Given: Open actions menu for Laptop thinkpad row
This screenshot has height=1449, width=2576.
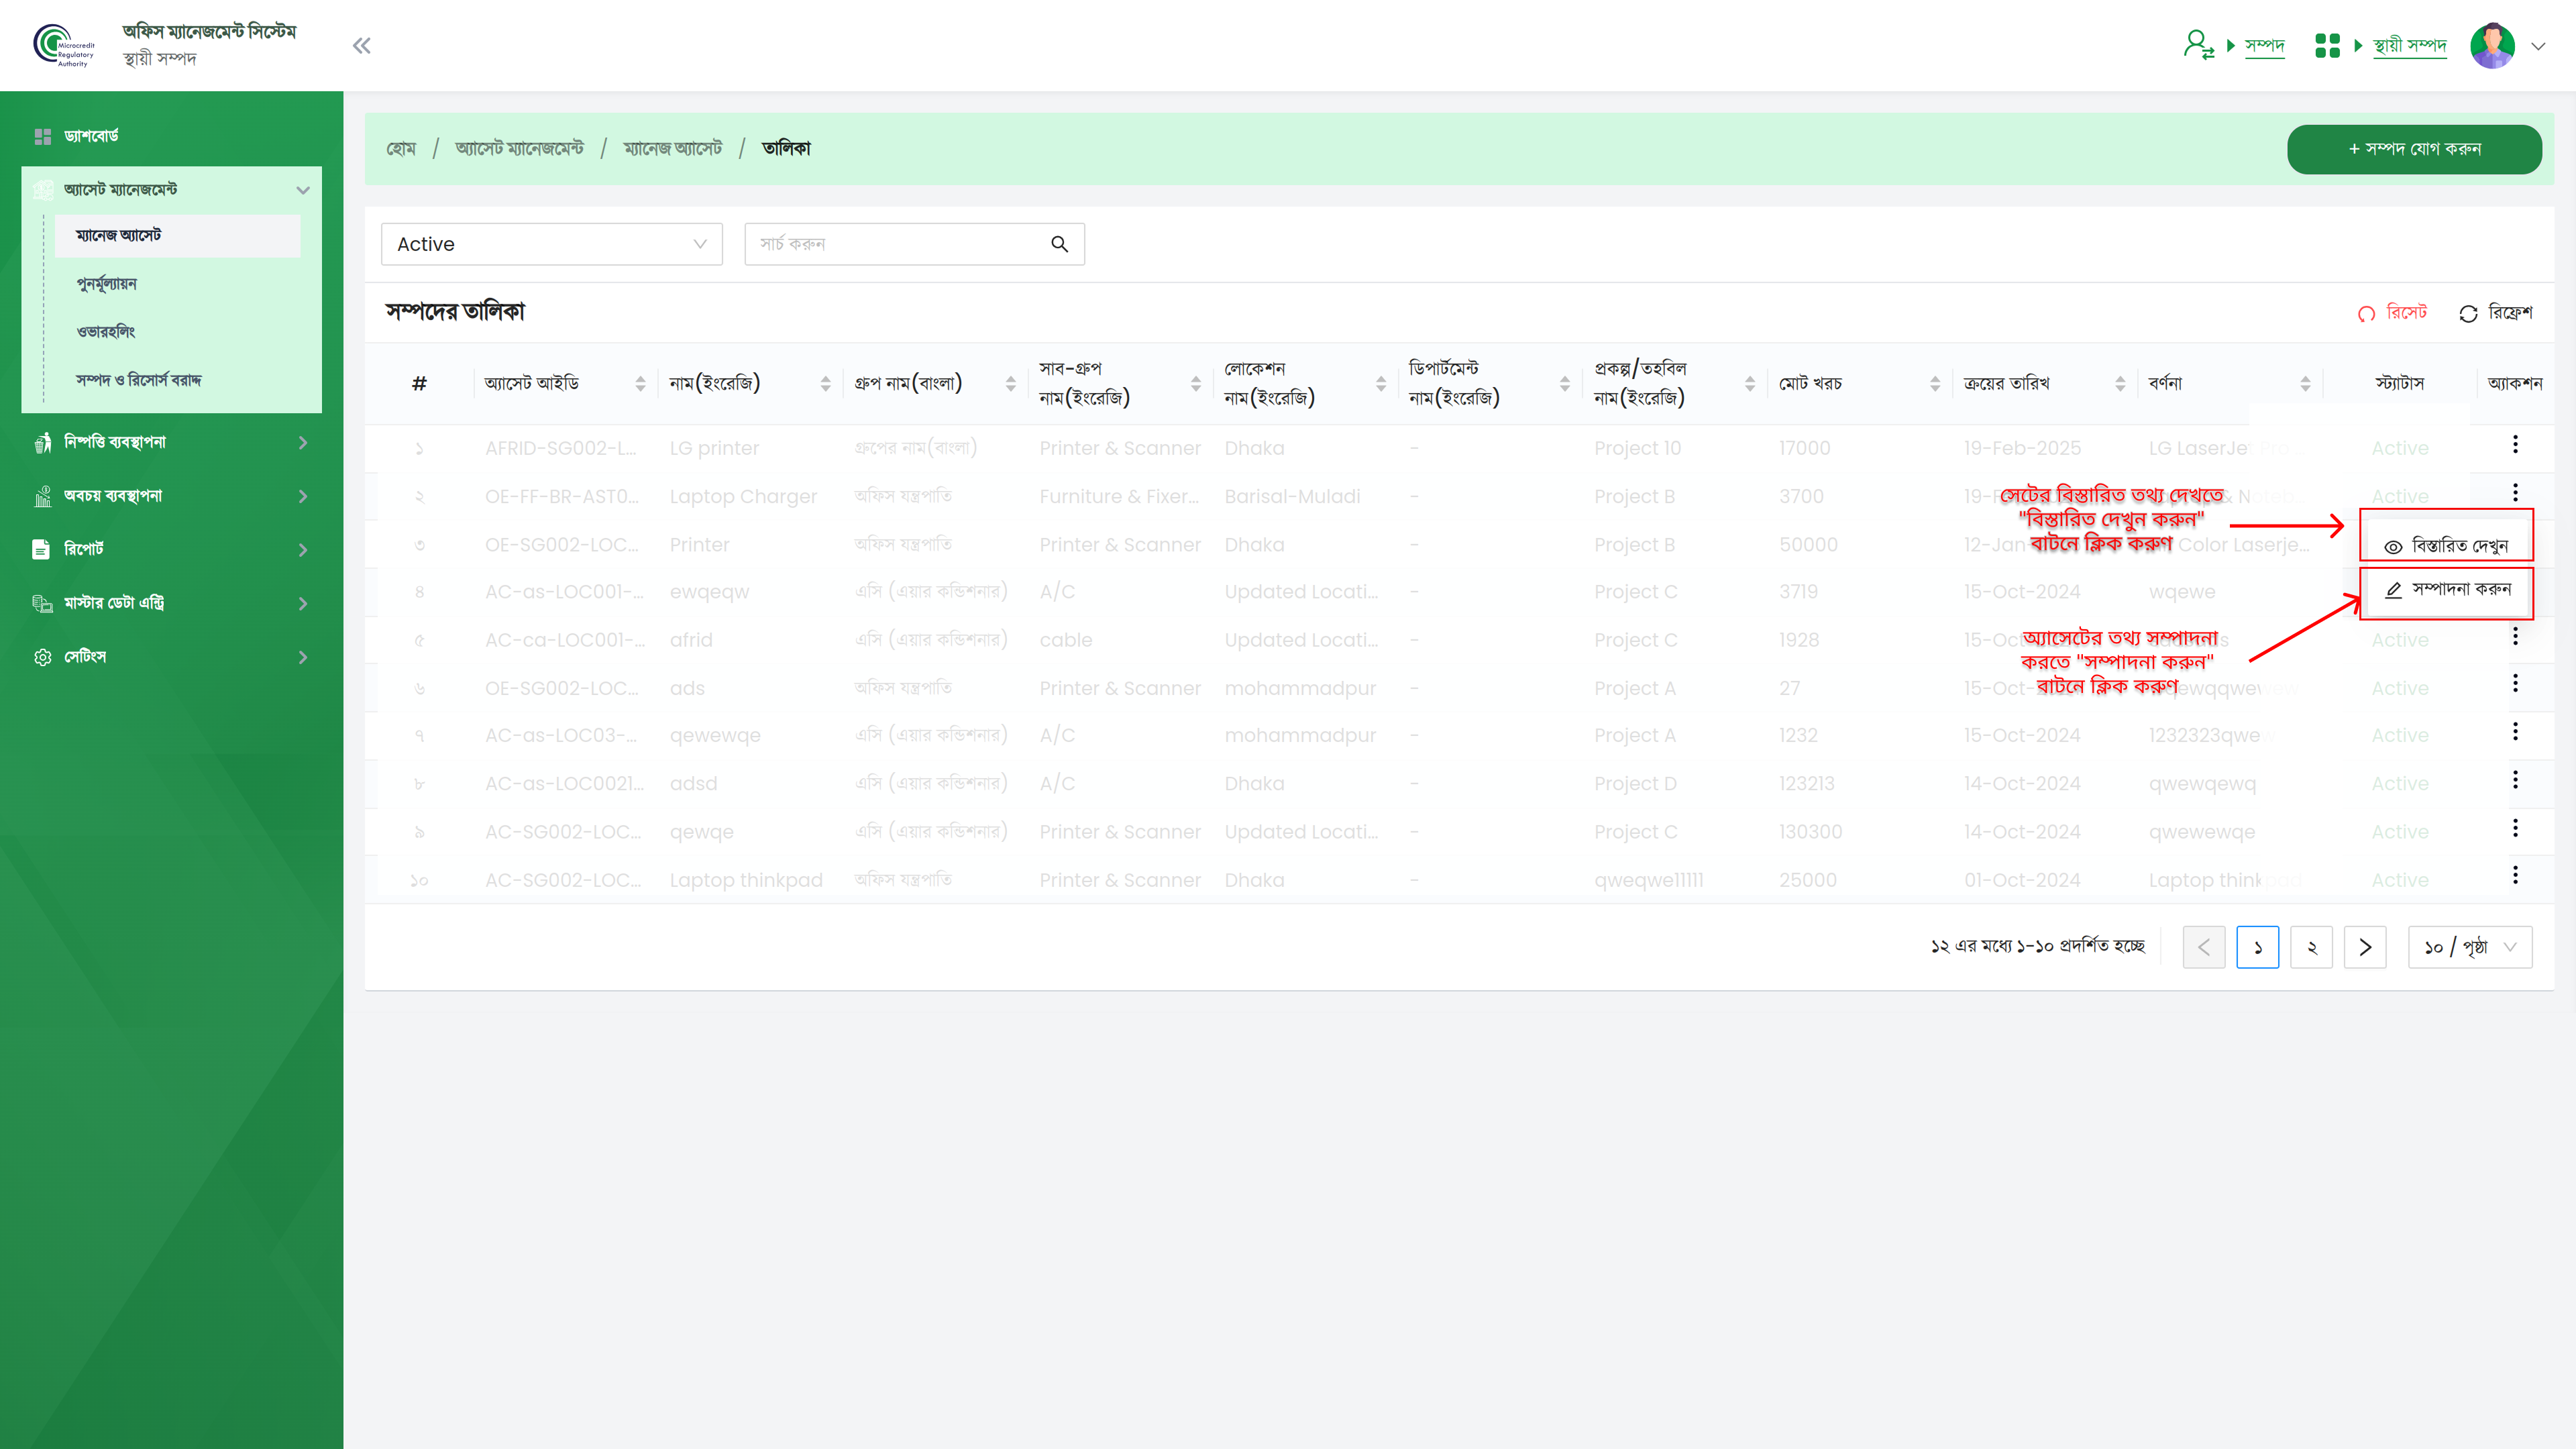Looking at the screenshot, I should [x=2515, y=875].
